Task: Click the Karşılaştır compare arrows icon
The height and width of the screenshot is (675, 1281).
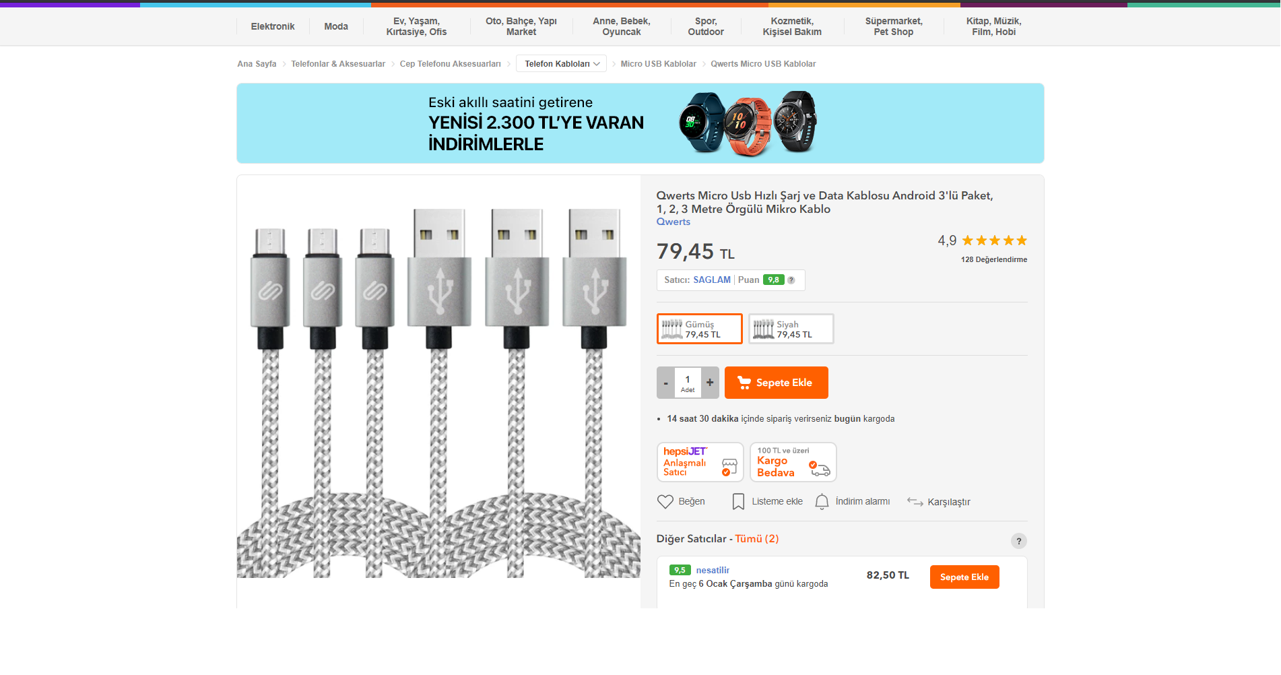Action: [915, 501]
